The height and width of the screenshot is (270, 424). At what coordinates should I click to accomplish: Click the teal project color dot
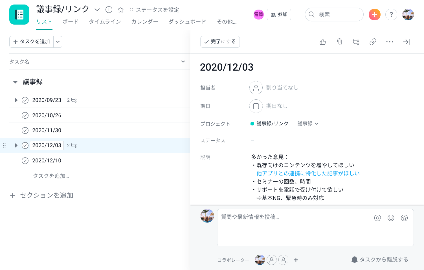[252, 124]
